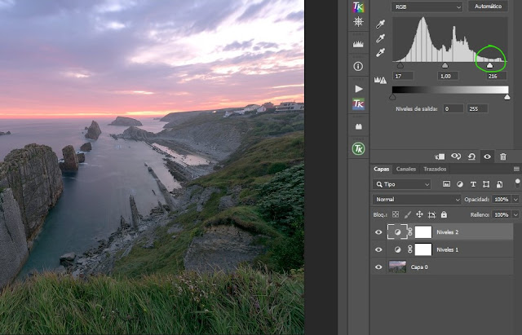The height and width of the screenshot is (335, 522).
Task: Select the Capas tab
Action: point(381,169)
